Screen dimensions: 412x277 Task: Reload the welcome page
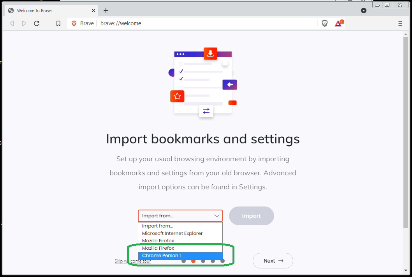coord(37,23)
